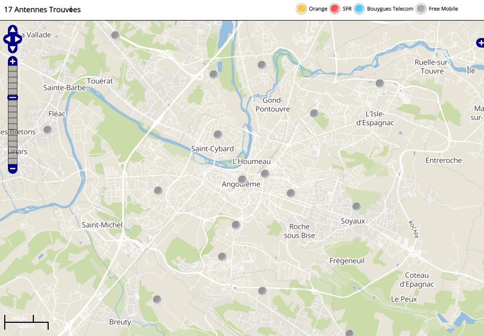This screenshot has height=336, width=484.
Task: Zoom out using the minus button
Action: (13, 169)
